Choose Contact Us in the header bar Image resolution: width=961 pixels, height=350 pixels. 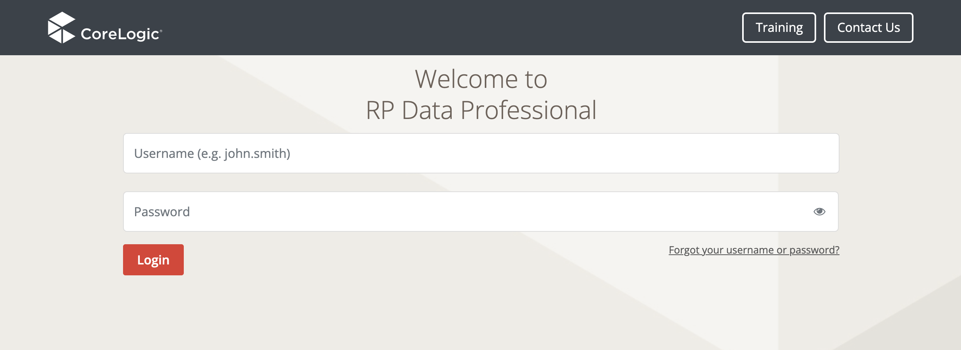click(x=868, y=28)
